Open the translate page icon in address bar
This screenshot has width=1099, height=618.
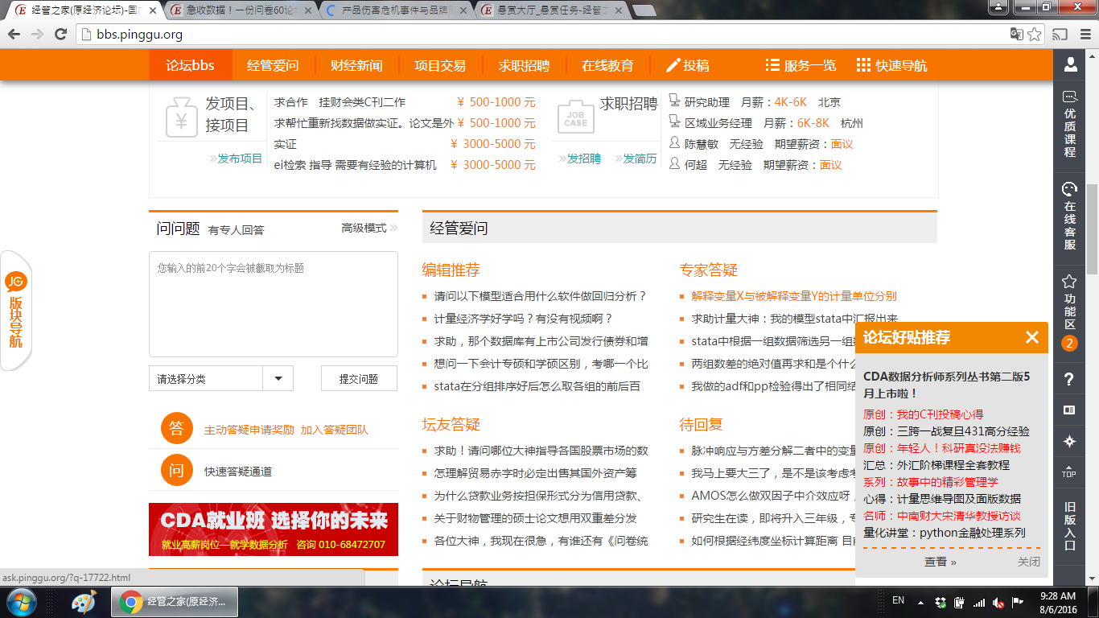(x=1017, y=35)
